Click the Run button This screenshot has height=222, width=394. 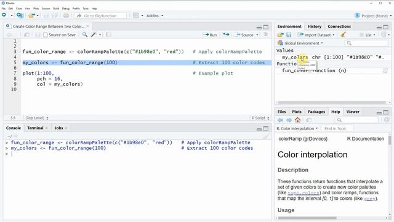pyautogui.click(x=210, y=35)
